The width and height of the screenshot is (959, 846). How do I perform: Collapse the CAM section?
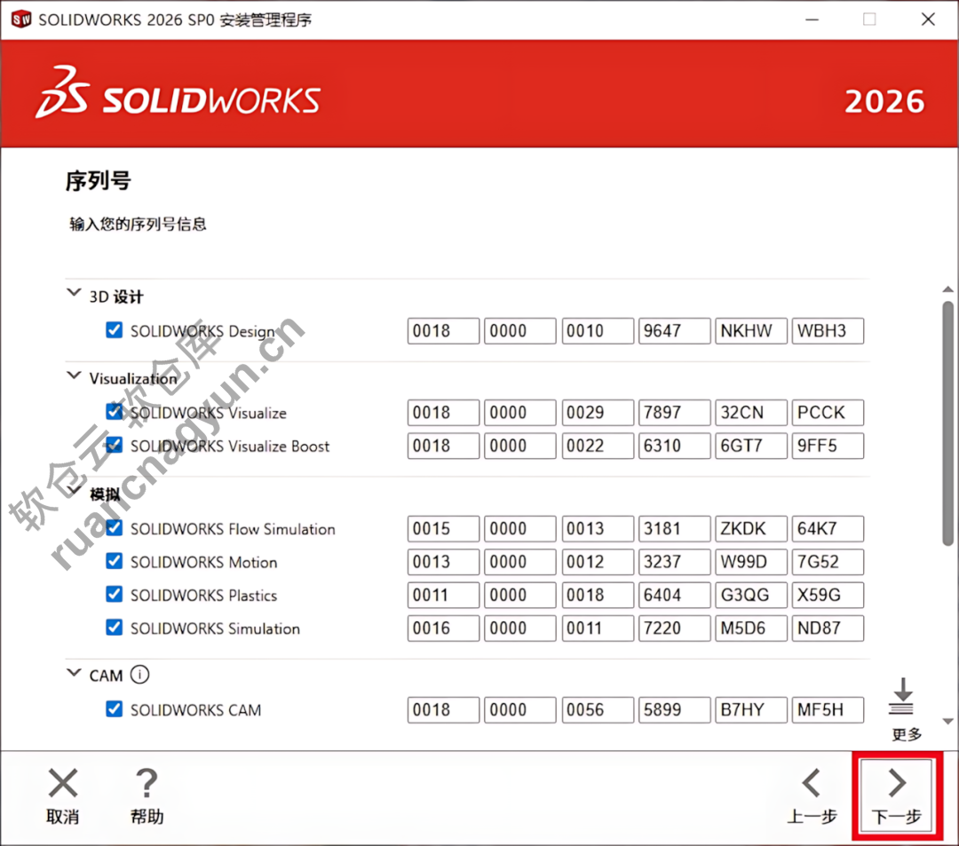(73, 675)
